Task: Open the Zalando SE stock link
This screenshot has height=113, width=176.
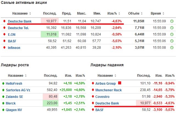Action: pos(14,97)
